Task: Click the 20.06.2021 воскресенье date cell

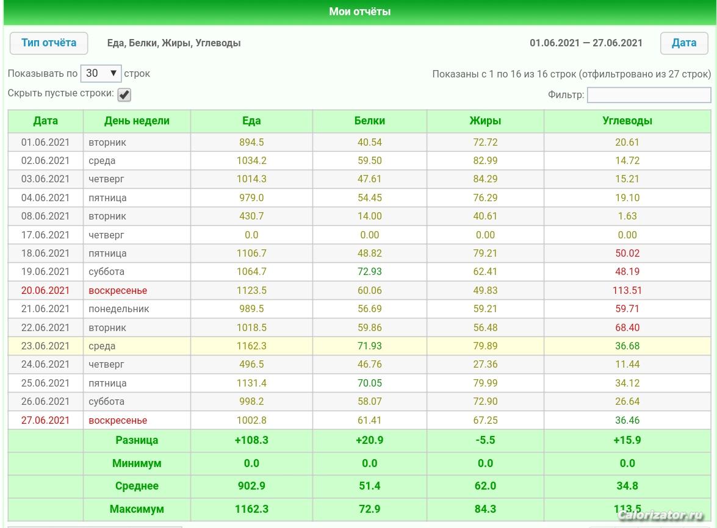Action: (46, 290)
